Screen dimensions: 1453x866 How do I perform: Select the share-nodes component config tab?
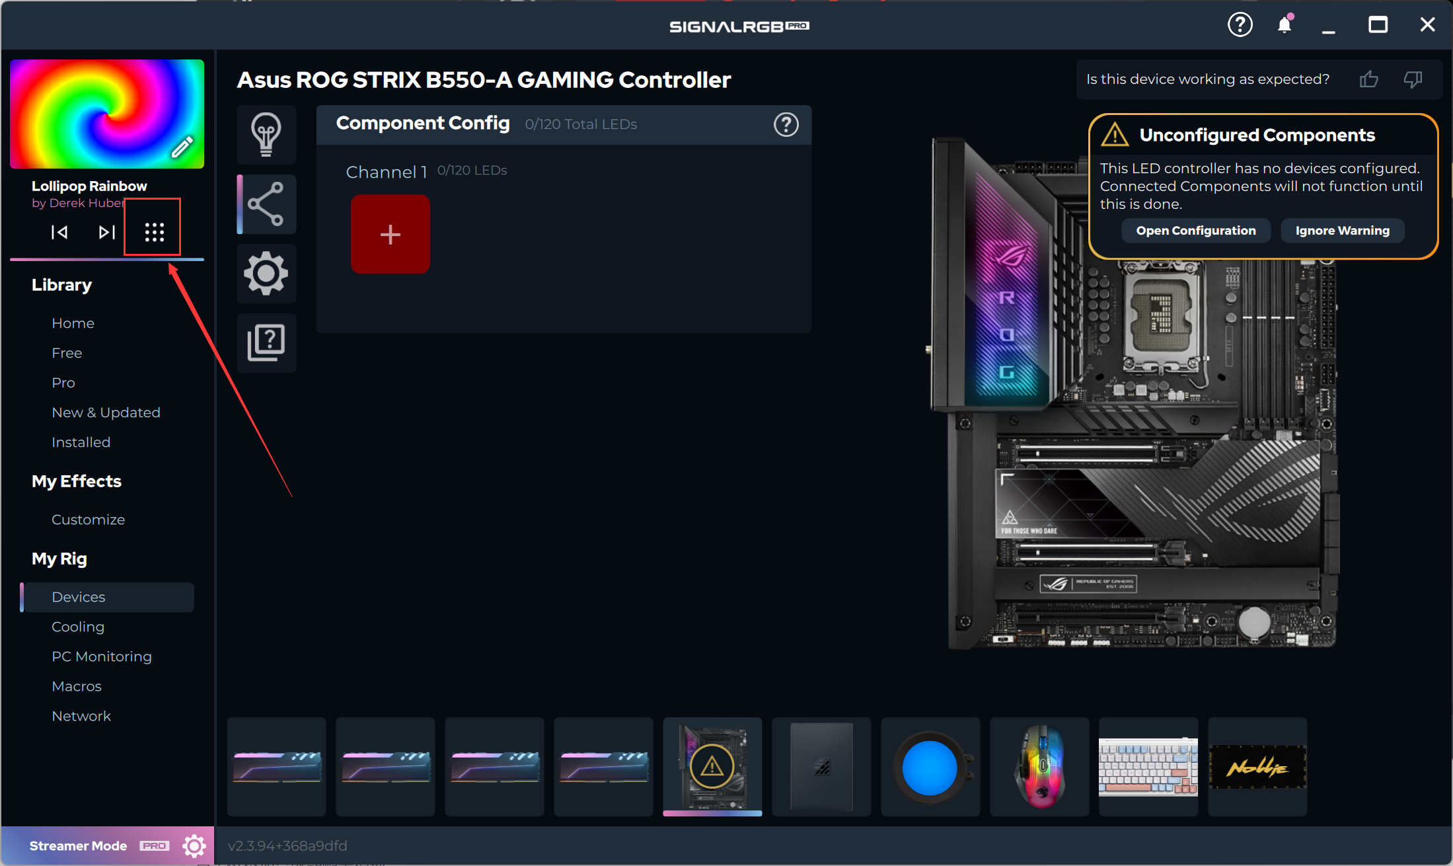(266, 204)
